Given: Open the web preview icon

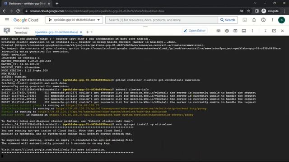Looking at the screenshot, I should coord(235,31).
